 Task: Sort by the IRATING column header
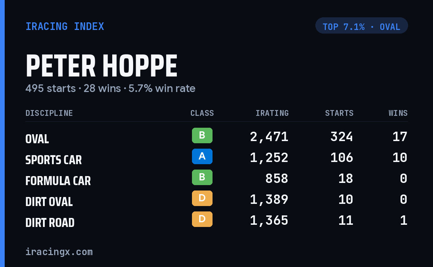[272, 113]
